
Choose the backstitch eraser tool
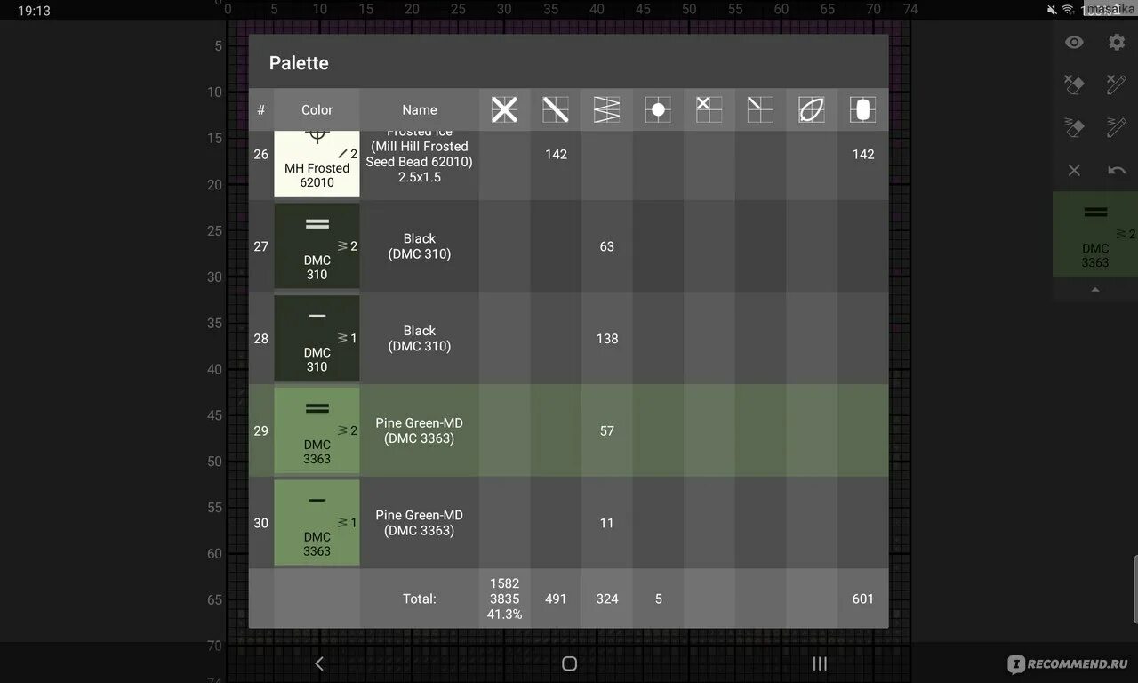(1074, 127)
